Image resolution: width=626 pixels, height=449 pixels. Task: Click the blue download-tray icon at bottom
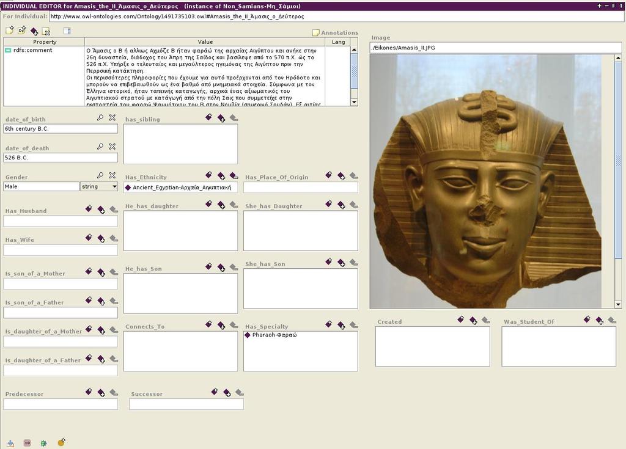(x=11, y=443)
